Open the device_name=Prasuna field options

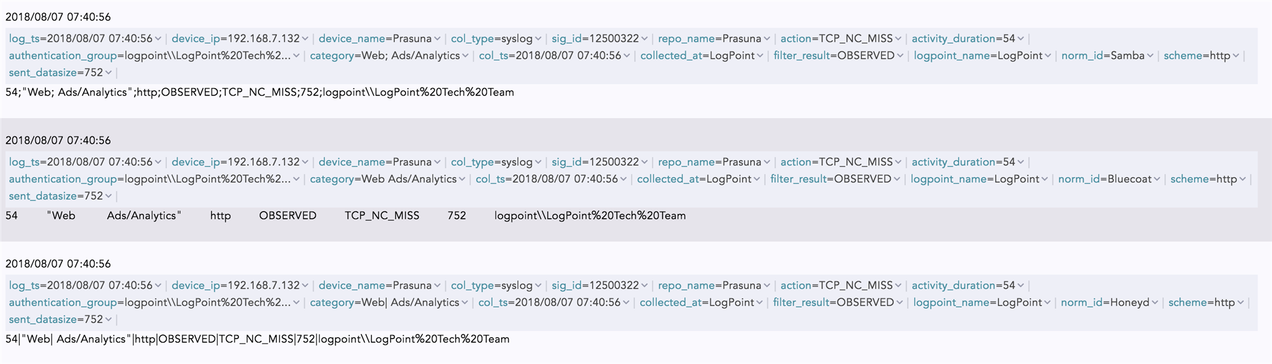click(x=438, y=38)
